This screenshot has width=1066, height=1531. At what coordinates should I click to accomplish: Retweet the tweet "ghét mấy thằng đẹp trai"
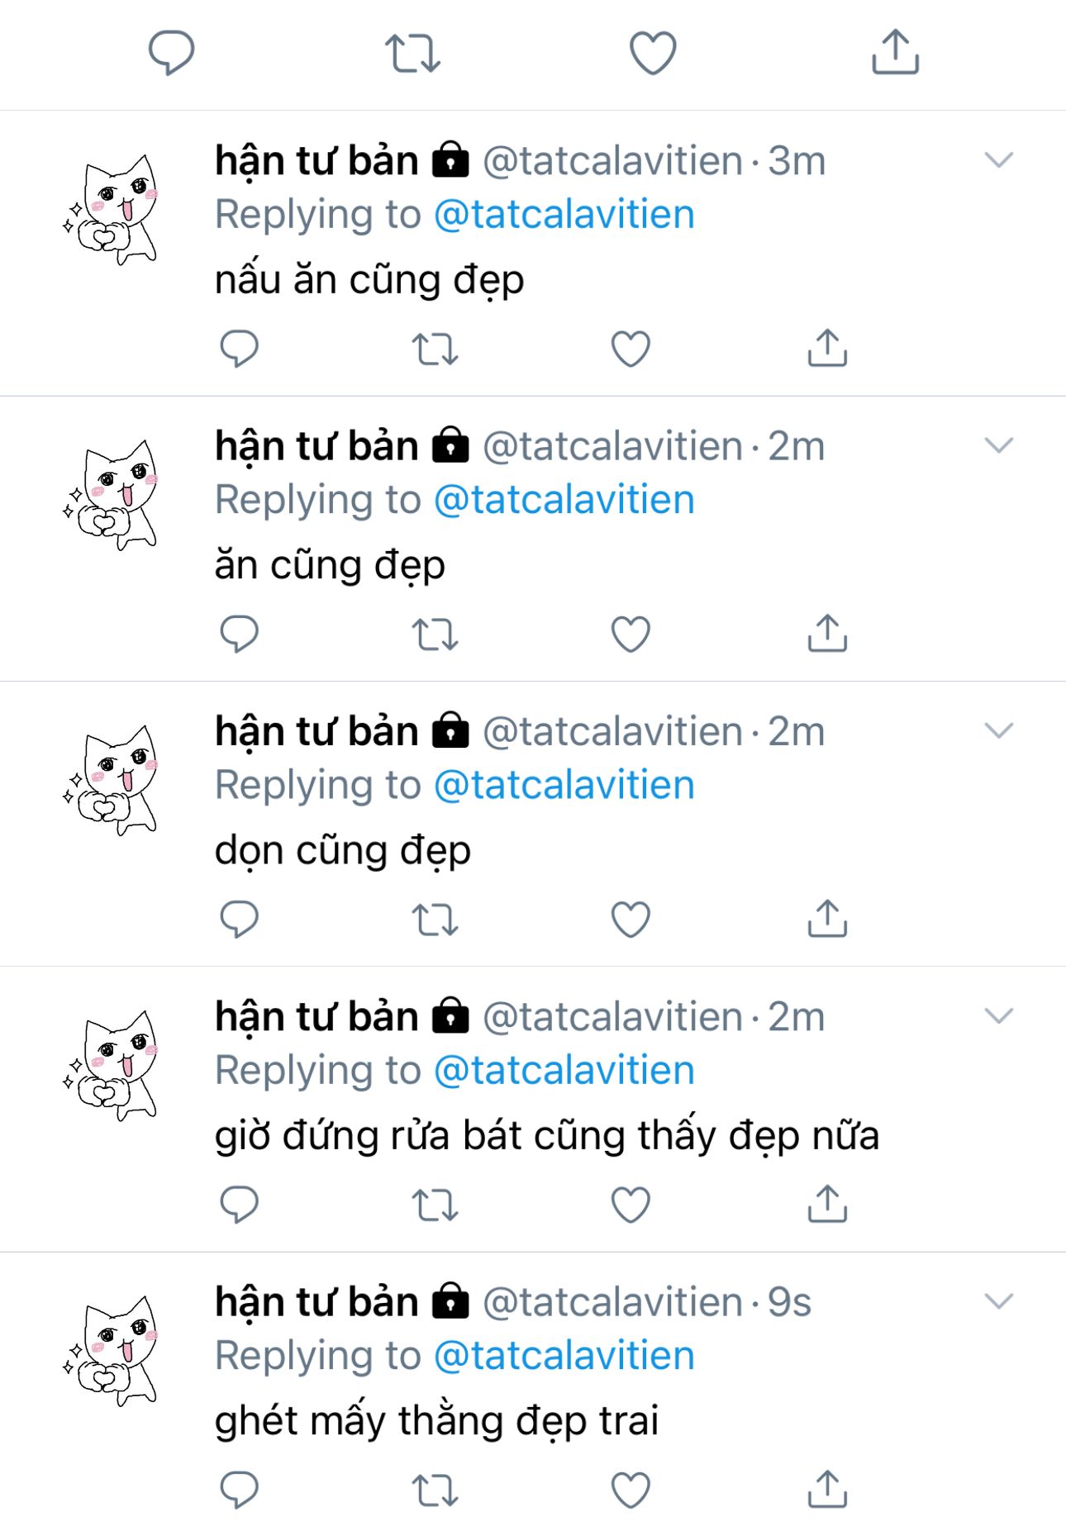pos(435,1490)
